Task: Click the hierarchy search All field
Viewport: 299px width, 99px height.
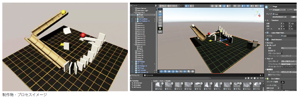Action: coord(144,6)
